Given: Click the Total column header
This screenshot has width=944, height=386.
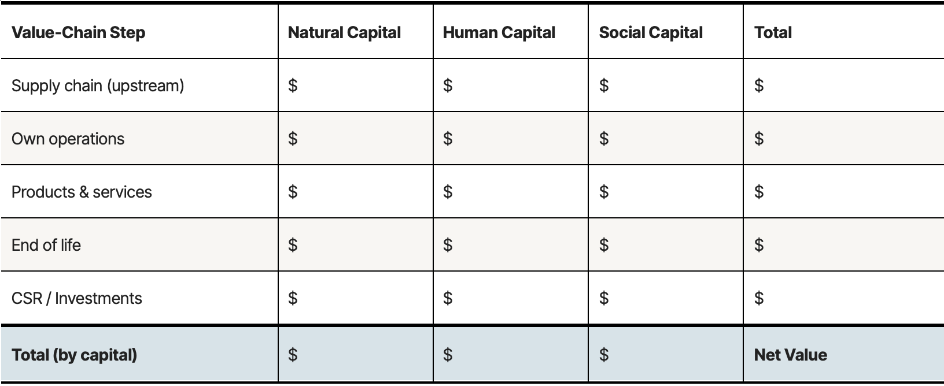Looking at the screenshot, I should point(773,32).
